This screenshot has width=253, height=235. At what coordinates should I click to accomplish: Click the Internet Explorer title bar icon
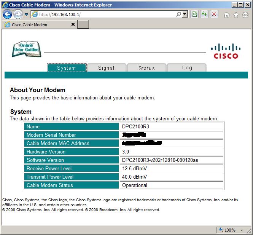(5, 5)
